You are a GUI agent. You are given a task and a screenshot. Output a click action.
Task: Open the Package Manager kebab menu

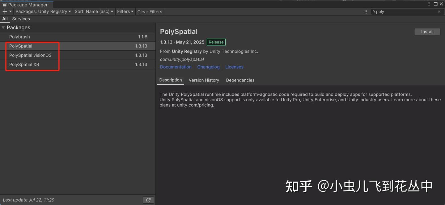pos(429,4)
